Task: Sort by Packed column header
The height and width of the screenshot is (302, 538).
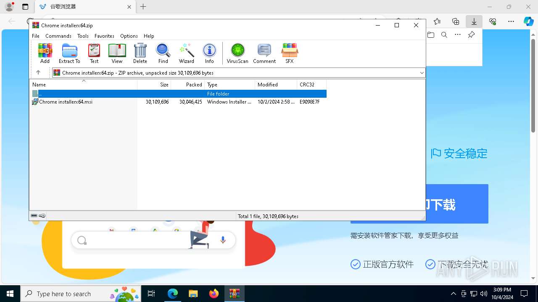Action: point(187,84)
